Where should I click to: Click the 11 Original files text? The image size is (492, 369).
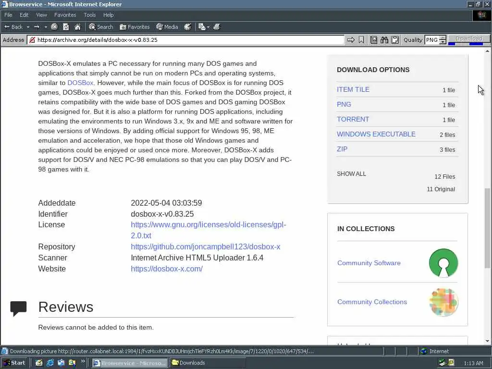point(441,189)
